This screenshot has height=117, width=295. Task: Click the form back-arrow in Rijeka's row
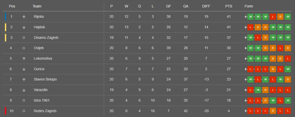(246, 17)
